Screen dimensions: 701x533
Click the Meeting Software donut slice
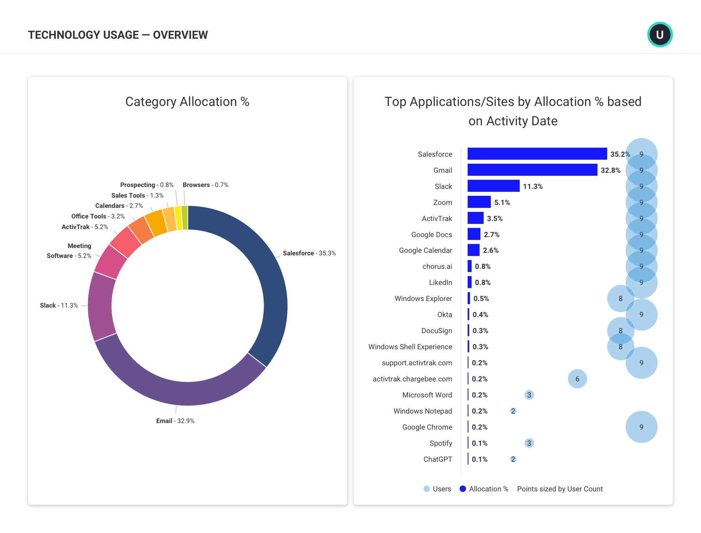coord(110,262)
